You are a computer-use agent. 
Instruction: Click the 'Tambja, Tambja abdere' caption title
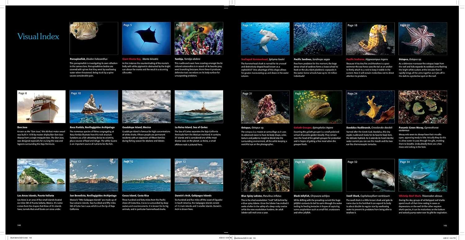click(188, 59)
